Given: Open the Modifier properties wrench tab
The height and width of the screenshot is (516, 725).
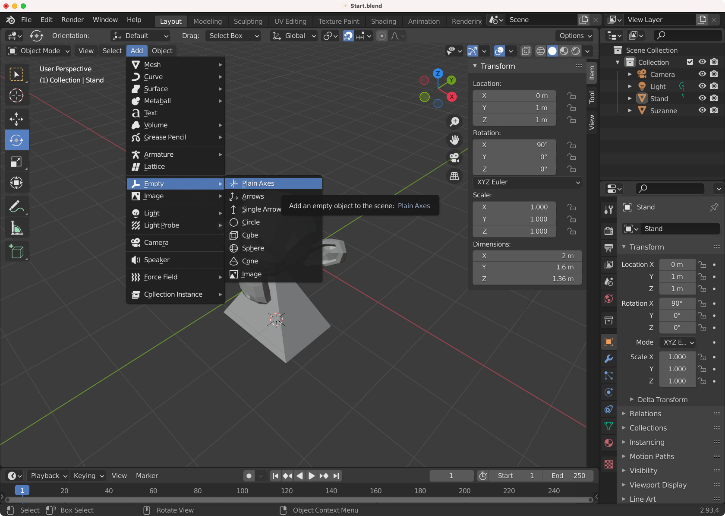Looking at the screenshot, I should (x=608, y=358).
